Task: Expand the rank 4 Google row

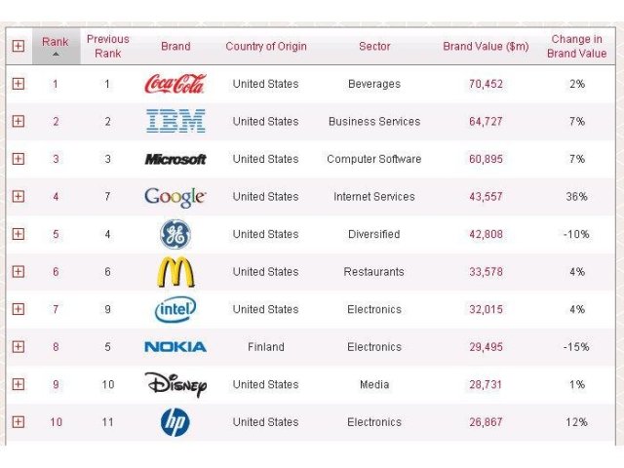Action: pyautogui.click(x=18, y=197)
